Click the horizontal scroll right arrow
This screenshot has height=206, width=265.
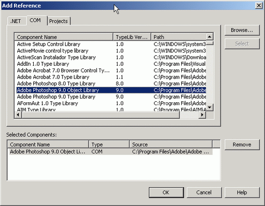202,115
